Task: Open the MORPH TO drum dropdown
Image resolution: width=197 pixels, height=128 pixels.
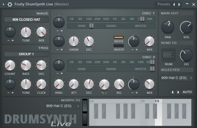Action: click(x=63, y=106)
